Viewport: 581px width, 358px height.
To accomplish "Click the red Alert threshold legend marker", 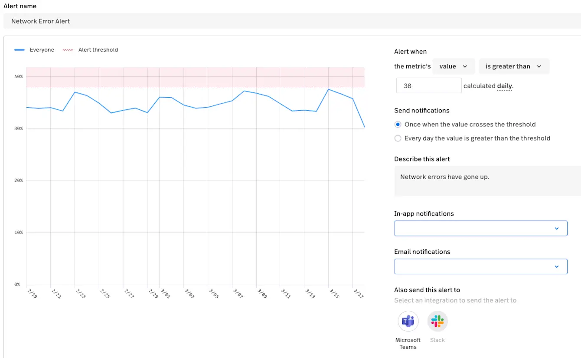I will click(x=68, y=50).
